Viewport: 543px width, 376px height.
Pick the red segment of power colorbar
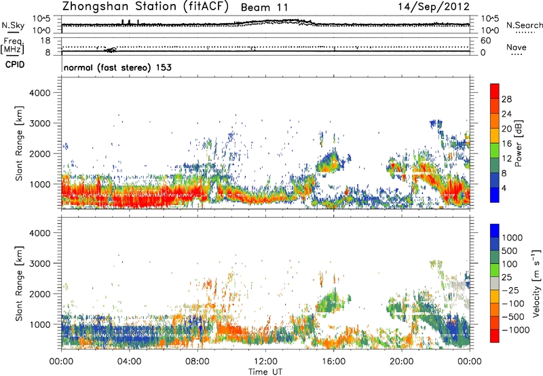pos(495,92)
